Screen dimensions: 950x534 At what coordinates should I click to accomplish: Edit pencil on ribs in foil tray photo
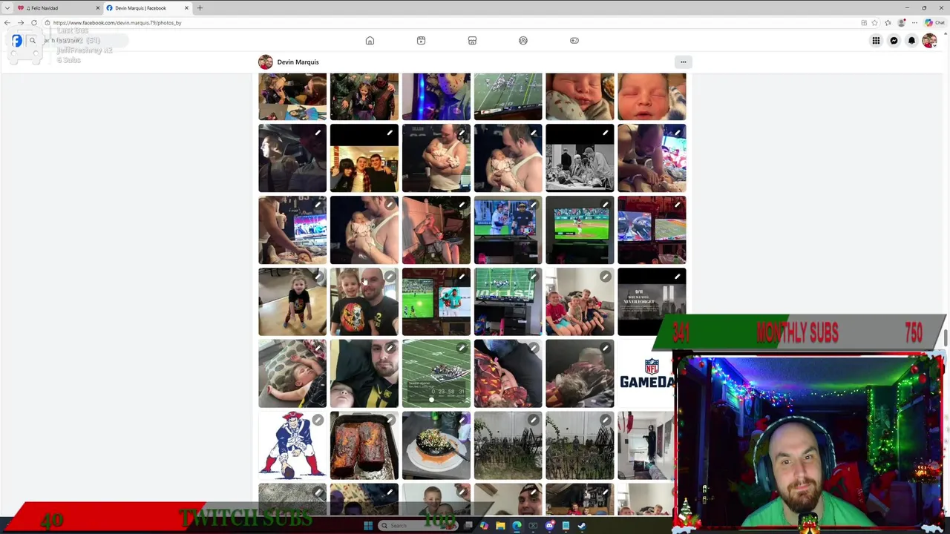pyautogui.click(x=390, y=421)
